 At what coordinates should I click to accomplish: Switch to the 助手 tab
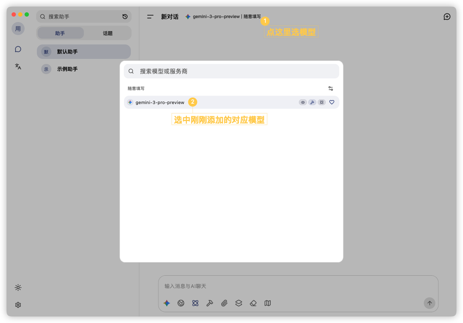click(60, 33)
